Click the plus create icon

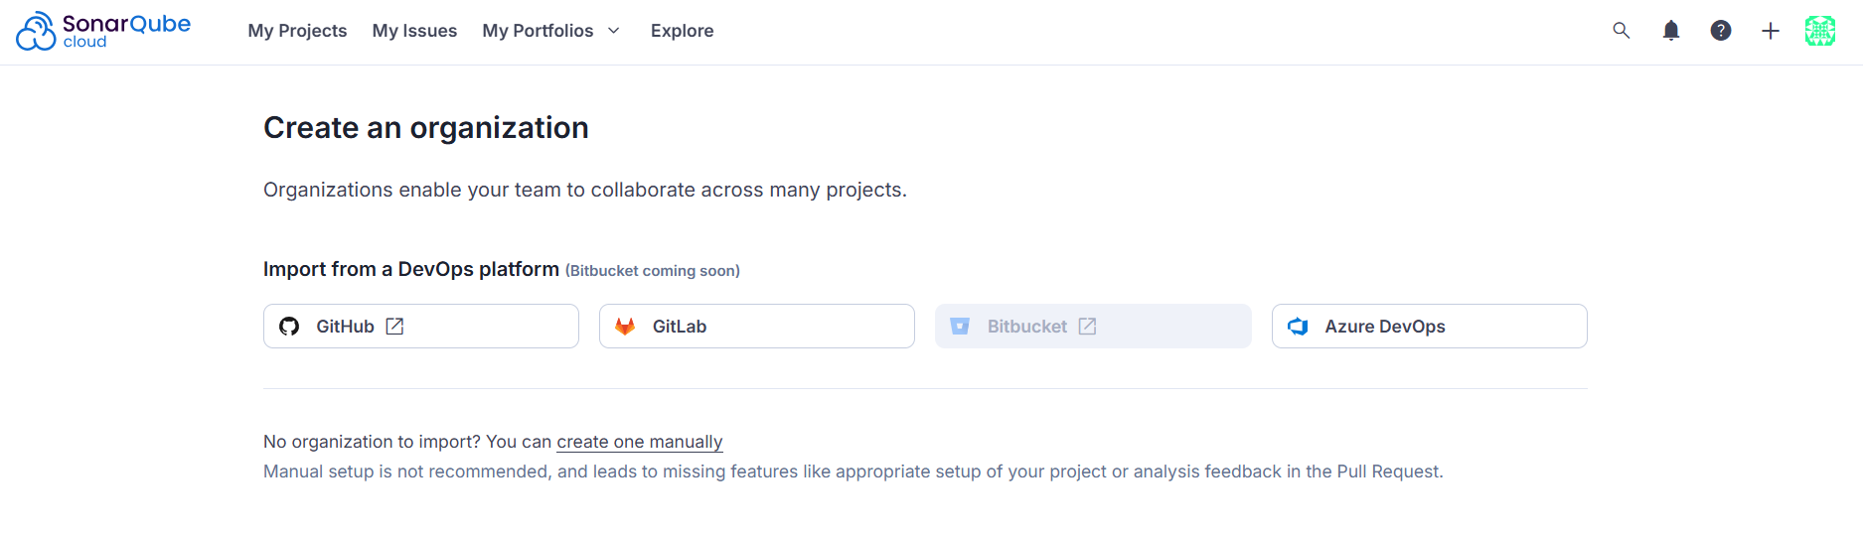point(1771,31)
